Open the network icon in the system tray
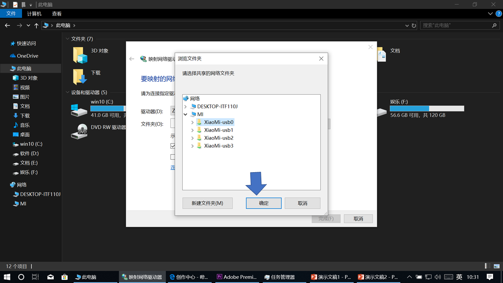Image resolution: width=503 pixels, height=283 pixels. click(x=429, y=277)
